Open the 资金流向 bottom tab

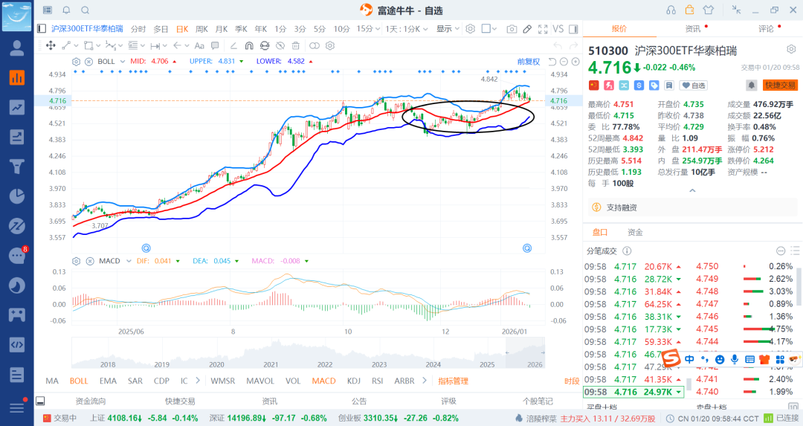point(91,401)
